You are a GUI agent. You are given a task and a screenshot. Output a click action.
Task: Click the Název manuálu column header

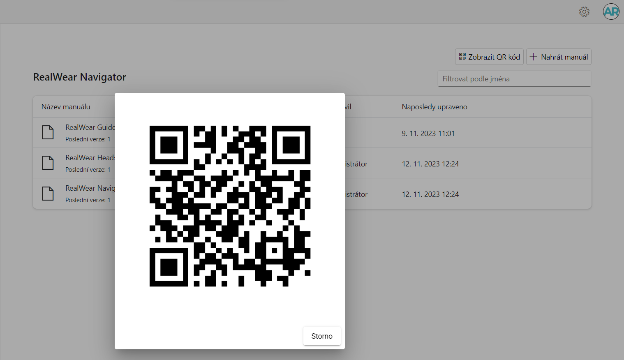click(x=66, y=107)
